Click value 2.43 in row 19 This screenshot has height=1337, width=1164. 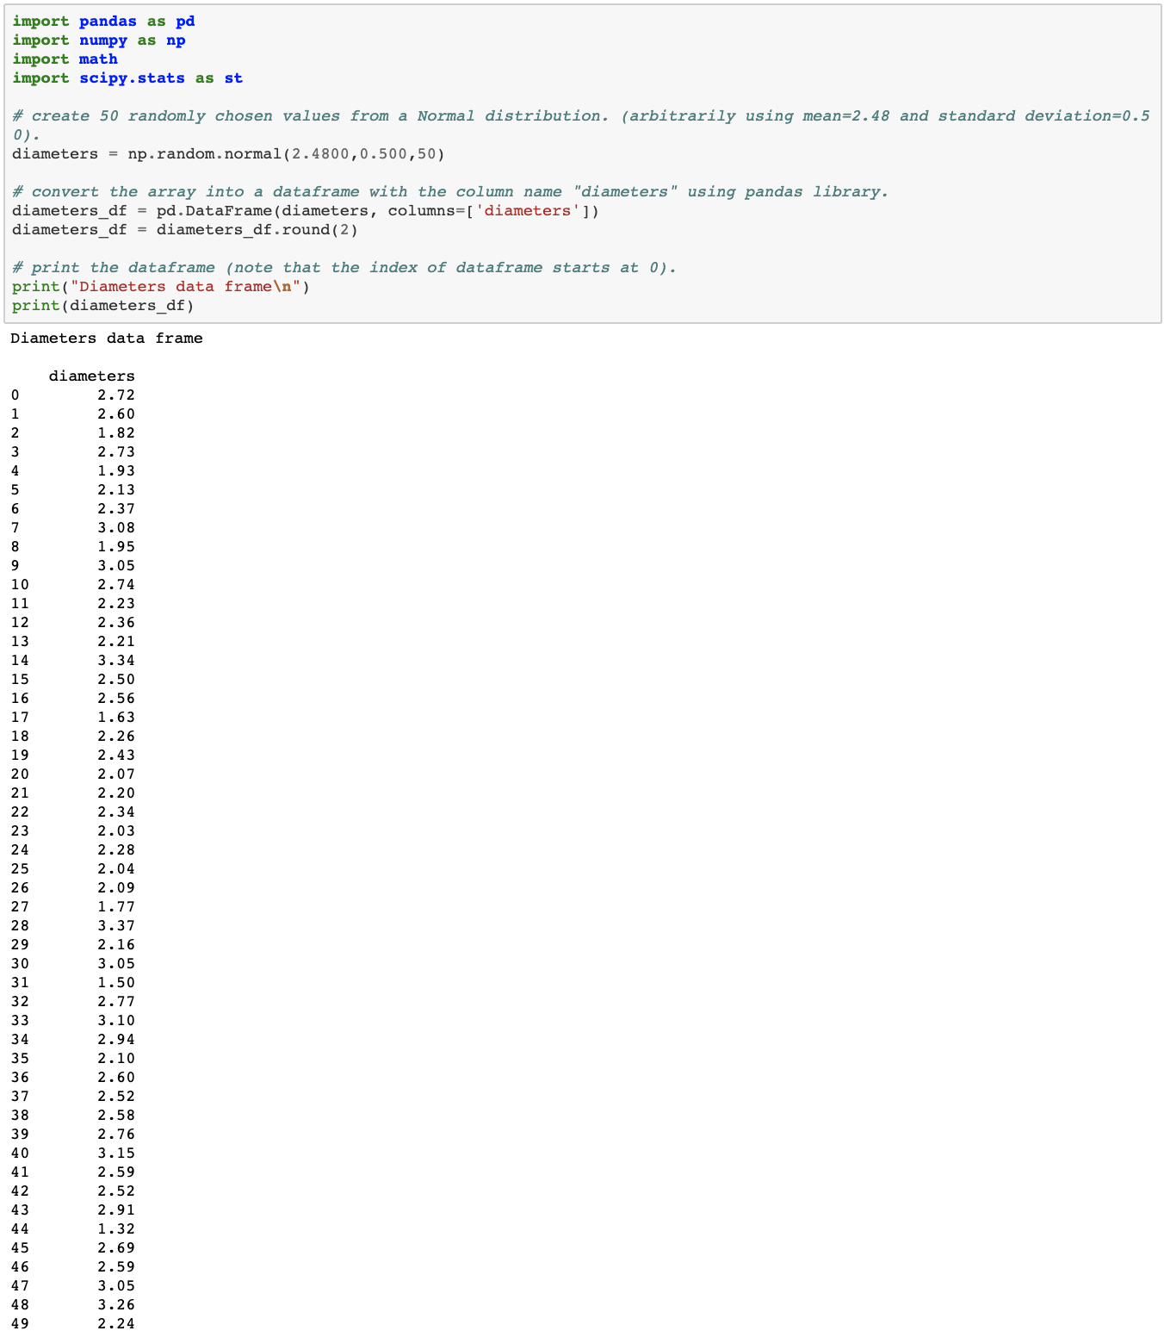(116, 756)
